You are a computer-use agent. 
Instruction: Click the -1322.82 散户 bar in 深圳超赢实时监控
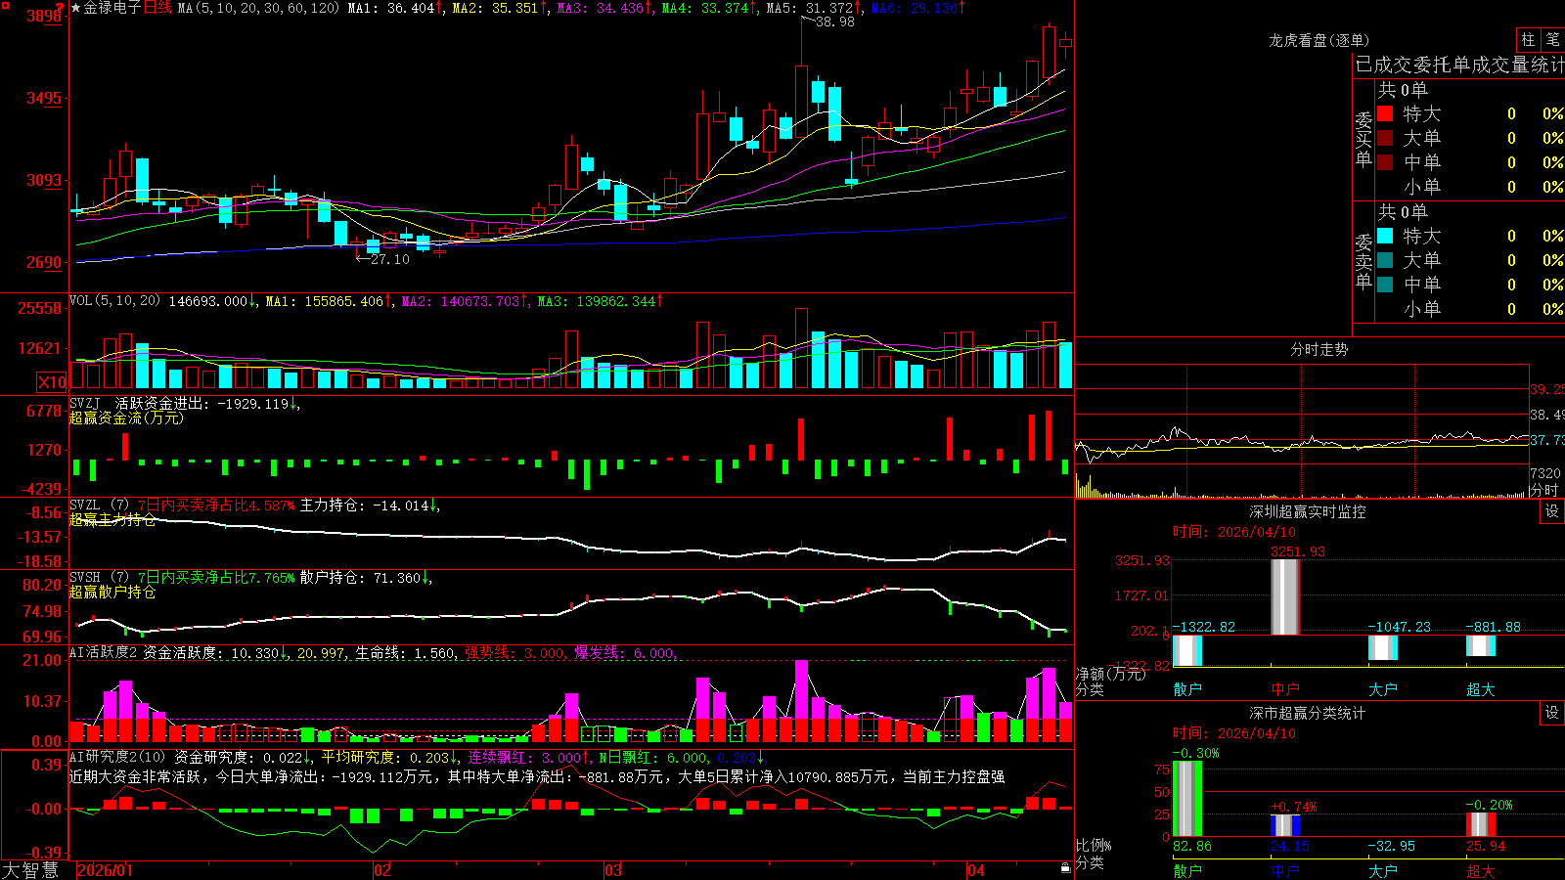1187,650
